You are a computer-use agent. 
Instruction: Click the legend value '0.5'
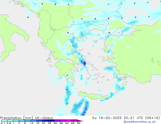point(9,123)
